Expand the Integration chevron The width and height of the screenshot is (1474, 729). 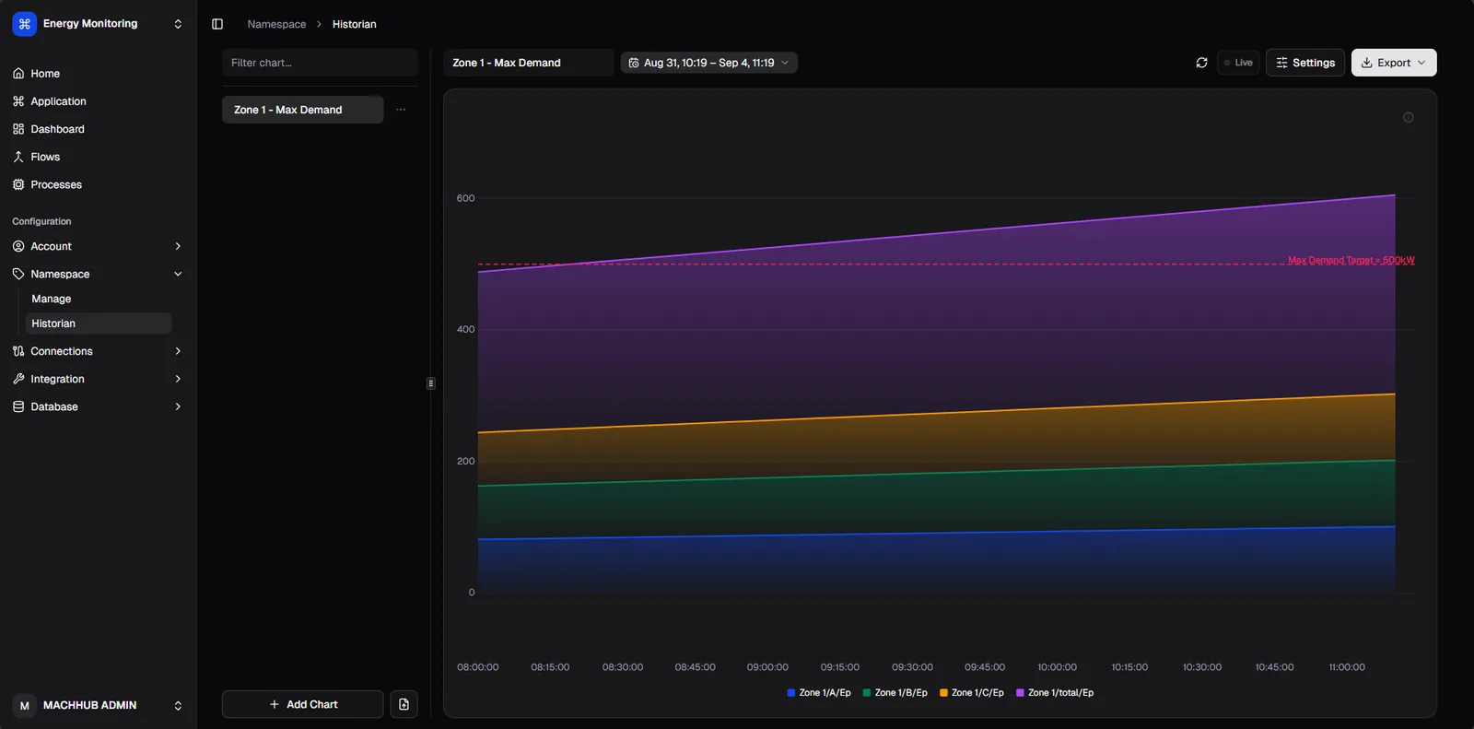point(178,379)
